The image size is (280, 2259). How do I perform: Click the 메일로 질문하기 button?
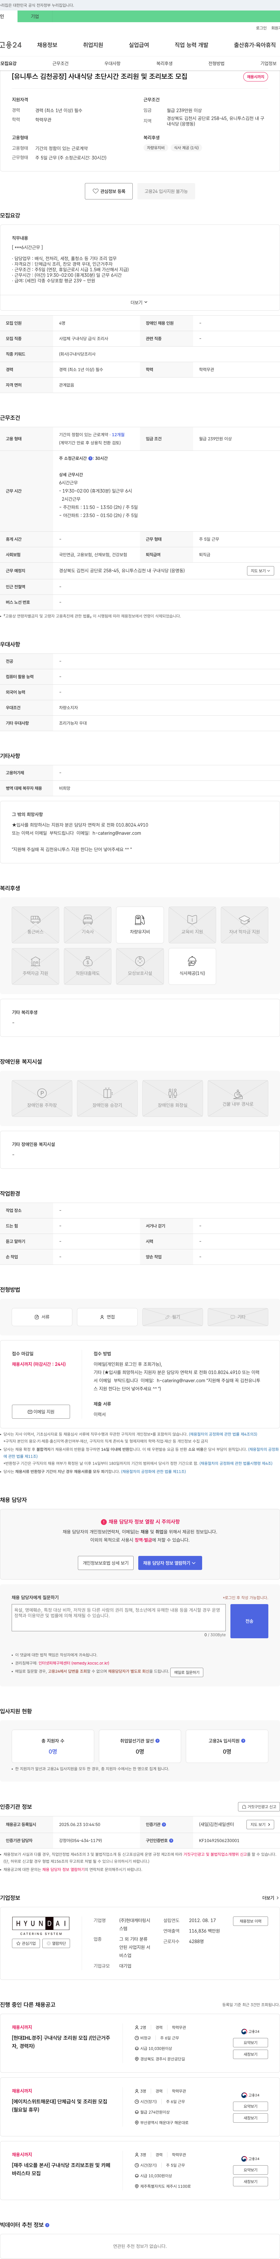pos(186,1672)
